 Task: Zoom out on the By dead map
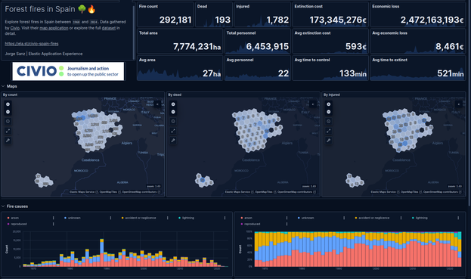(x=173, y=112)
